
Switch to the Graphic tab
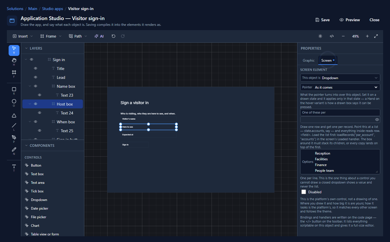point(309,61)
